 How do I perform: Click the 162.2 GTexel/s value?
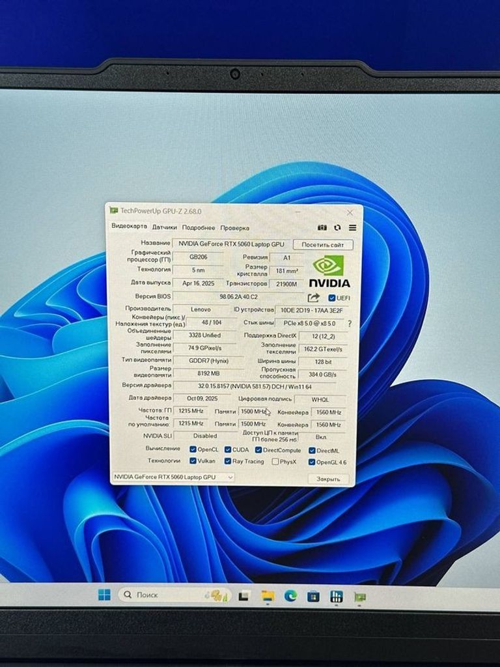click(x=323, y=349)
